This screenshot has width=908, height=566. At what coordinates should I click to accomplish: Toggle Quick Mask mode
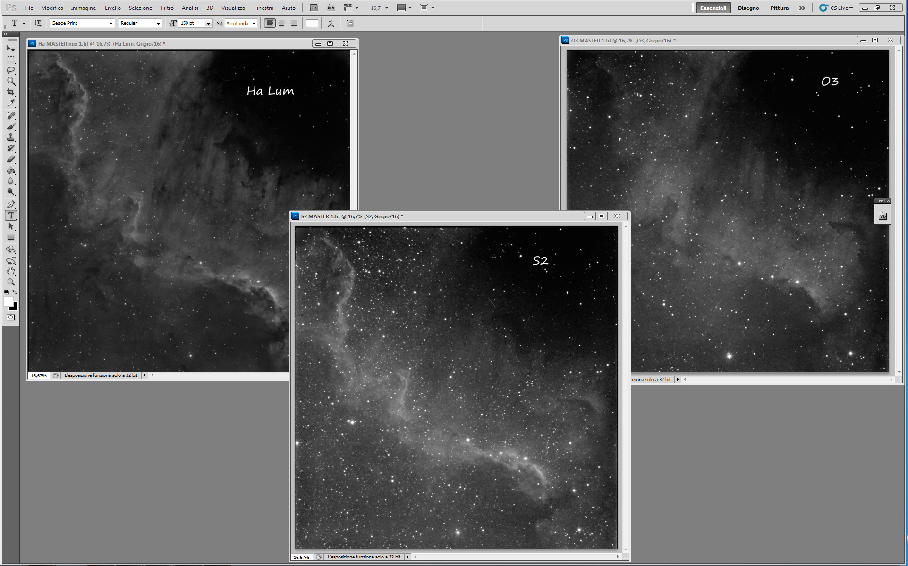[x=11, y=317]
